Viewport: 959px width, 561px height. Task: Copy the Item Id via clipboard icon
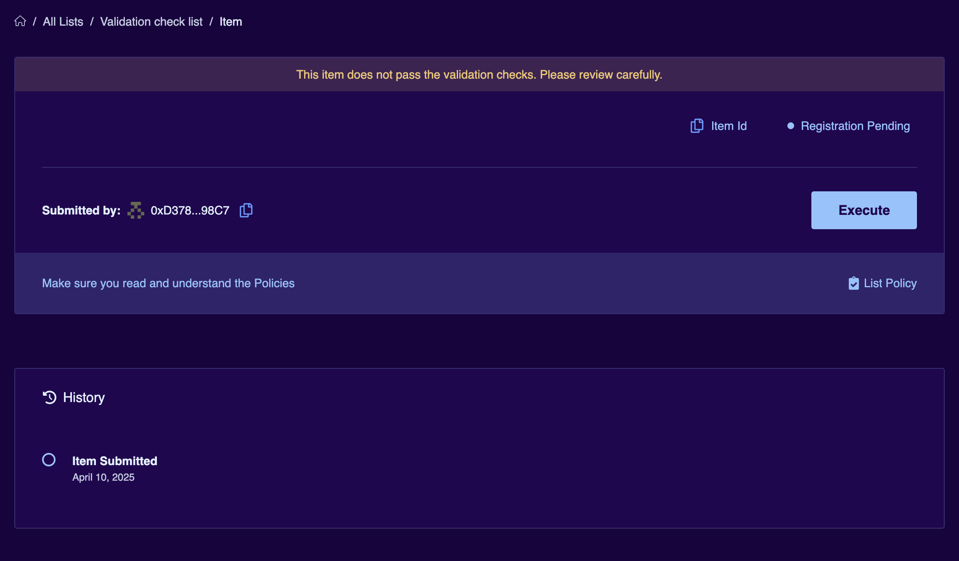point(697,126)
